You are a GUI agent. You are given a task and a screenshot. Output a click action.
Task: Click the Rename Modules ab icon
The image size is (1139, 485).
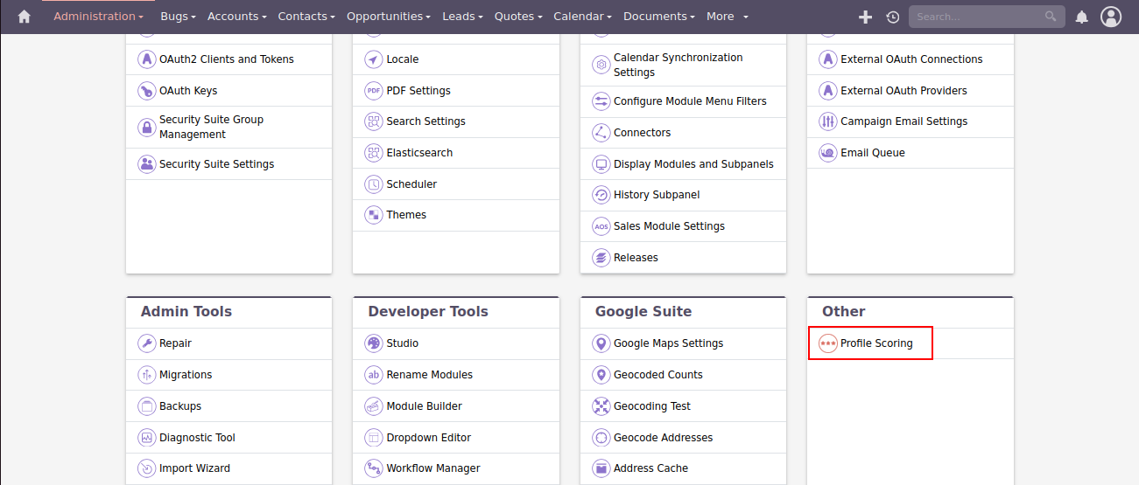click(x=374, y=375)
